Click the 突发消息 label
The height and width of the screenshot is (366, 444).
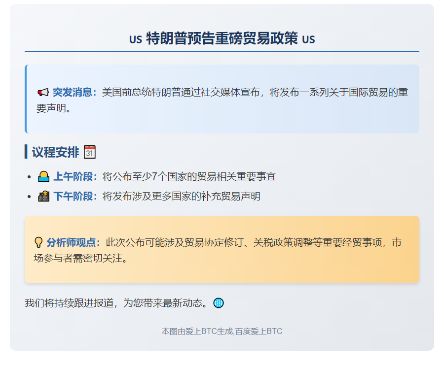tap(75, 92)
